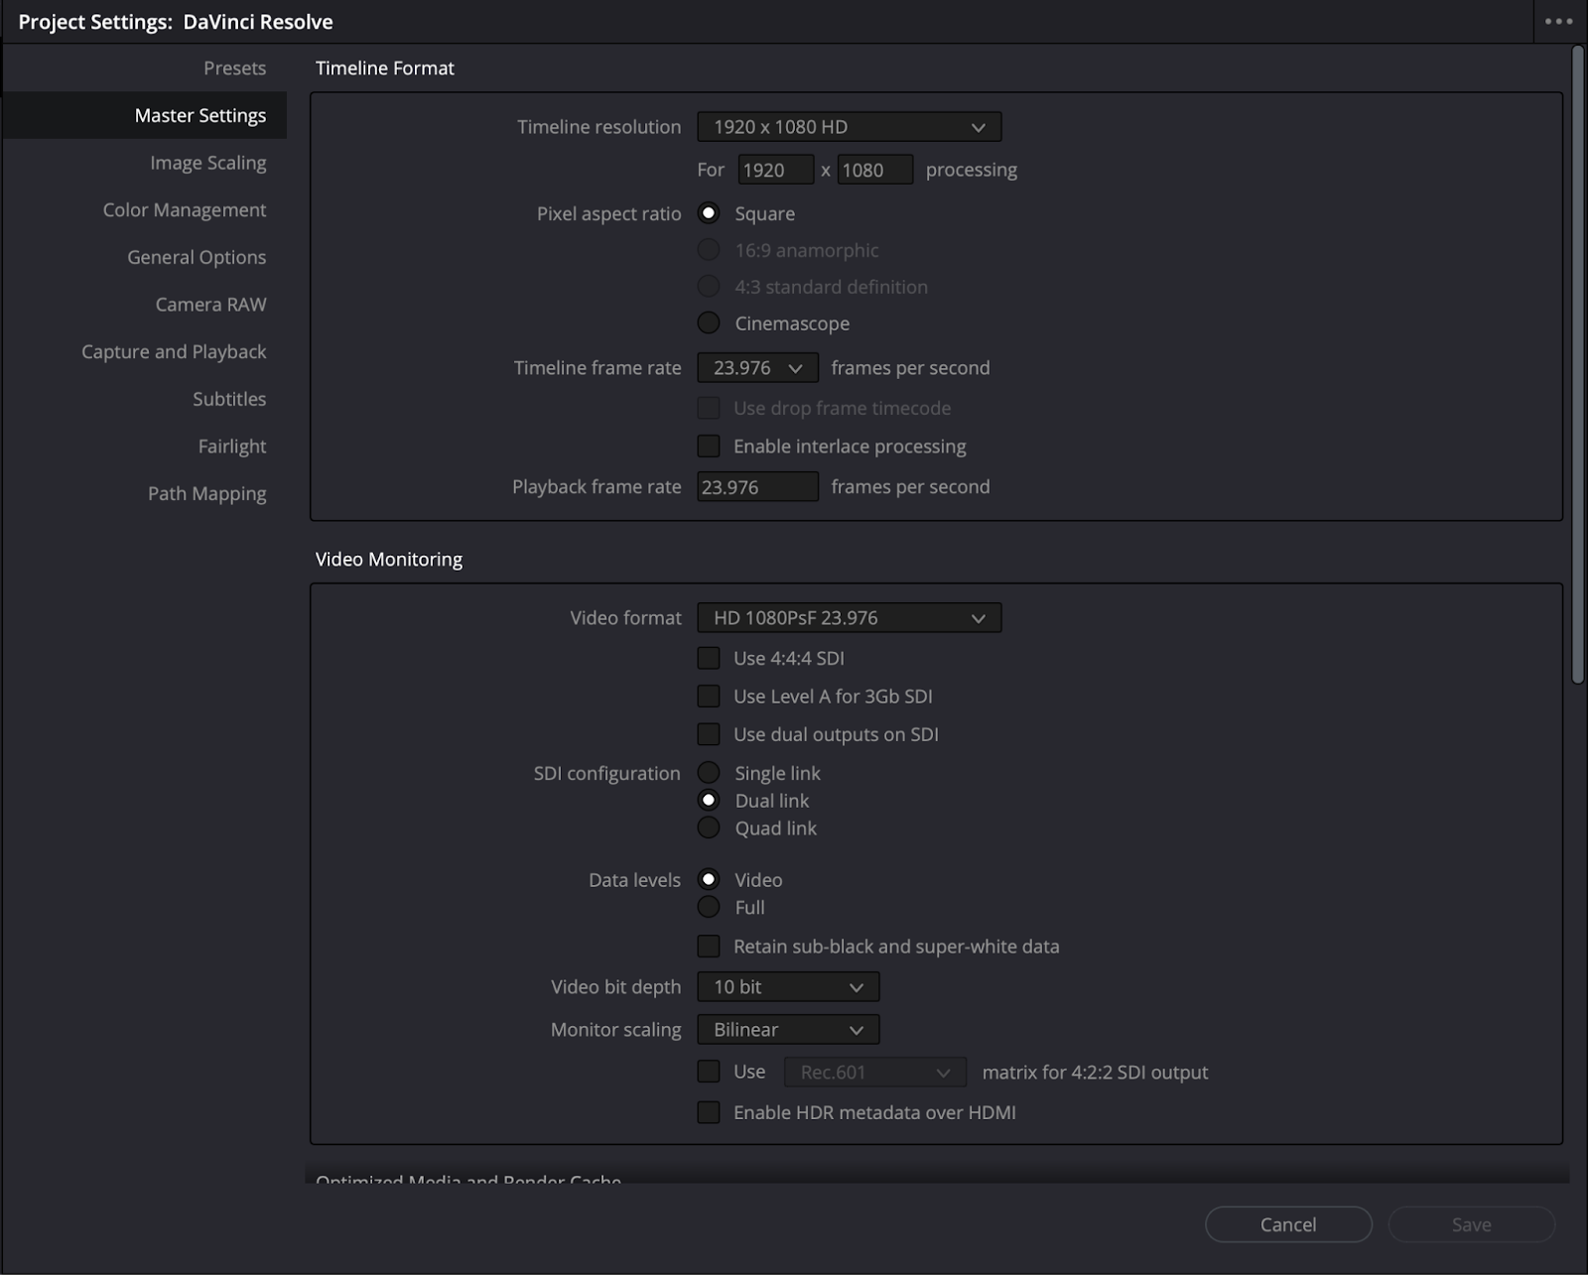1588x1275 pixels.
Task: Set SDI configuration to Quad link
Action: (x=709, y=828)
